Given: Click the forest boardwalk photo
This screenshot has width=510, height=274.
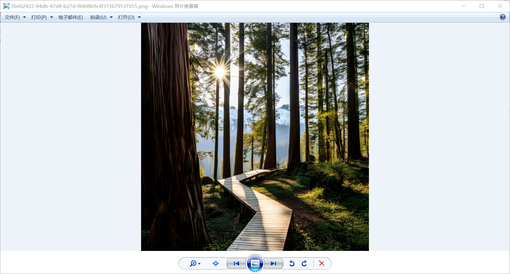Looking at the screenshot, I should tap(255, 137).
